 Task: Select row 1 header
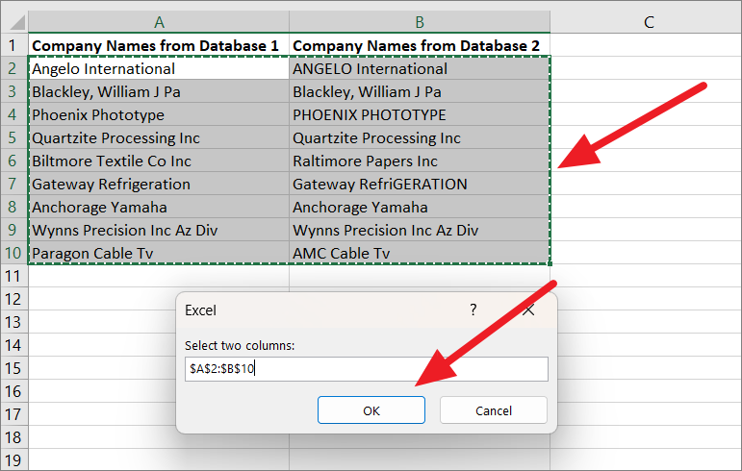(13, 45)
